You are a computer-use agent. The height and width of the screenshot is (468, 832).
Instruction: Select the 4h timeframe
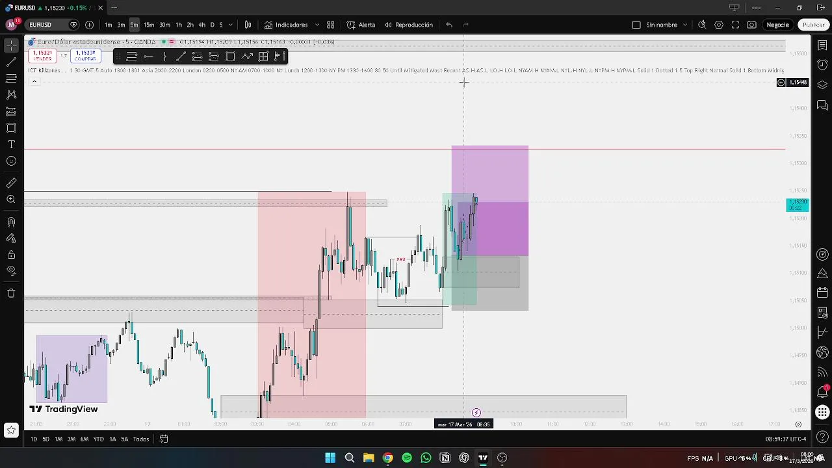coord(201,25)
